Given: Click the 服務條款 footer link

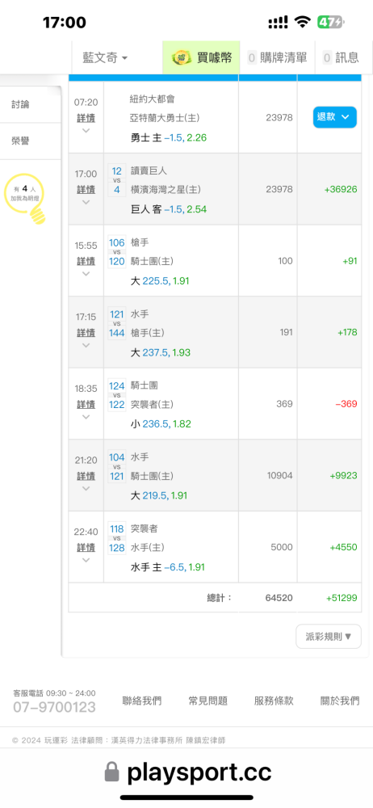Looking at the screenshot, I should click(x=274, y=701).
